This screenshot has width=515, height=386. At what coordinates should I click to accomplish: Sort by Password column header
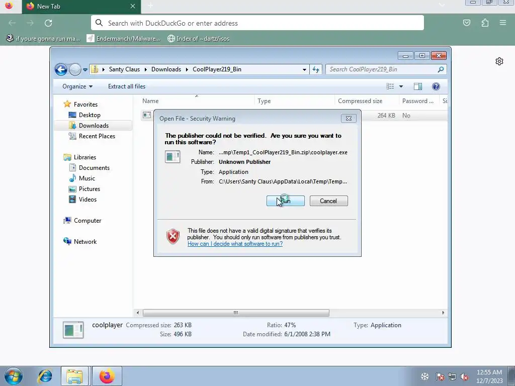point(419,101)
